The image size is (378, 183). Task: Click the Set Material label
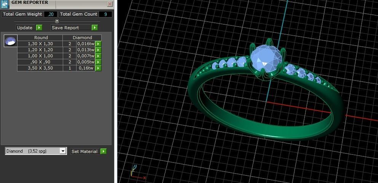[x=85, y=151]
